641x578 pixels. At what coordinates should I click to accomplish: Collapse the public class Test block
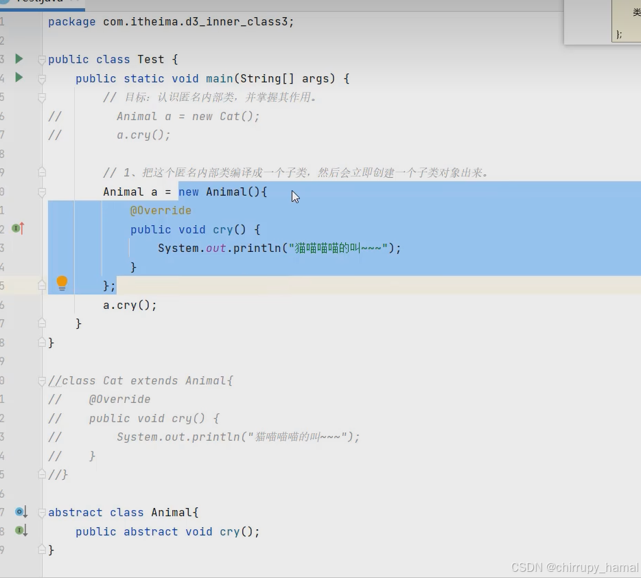coord(42,60)
